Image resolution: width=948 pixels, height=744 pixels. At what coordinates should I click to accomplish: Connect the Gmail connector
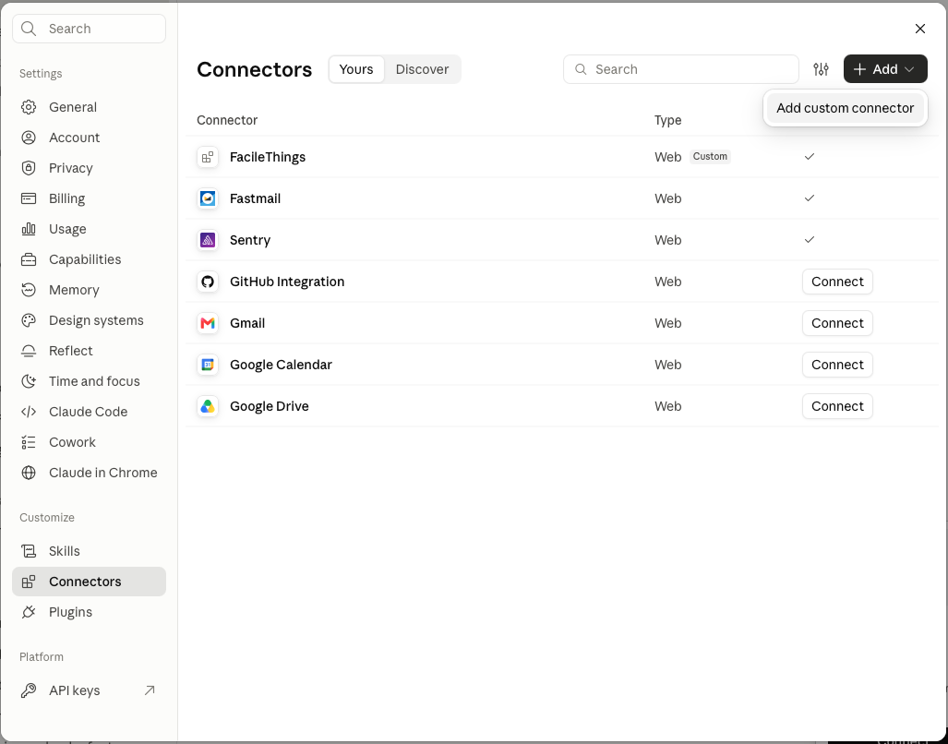click(x=837, y=323)
